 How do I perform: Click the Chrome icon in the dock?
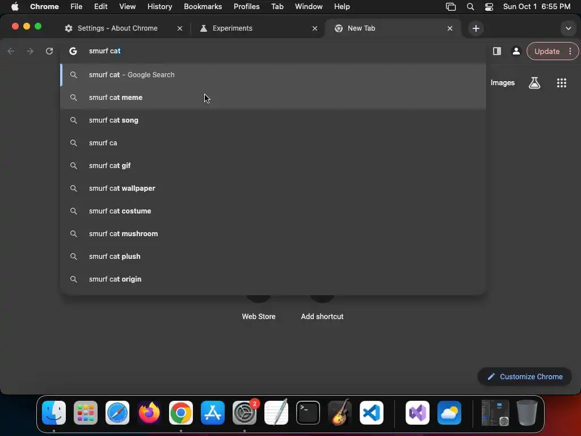tap(181, 413)
